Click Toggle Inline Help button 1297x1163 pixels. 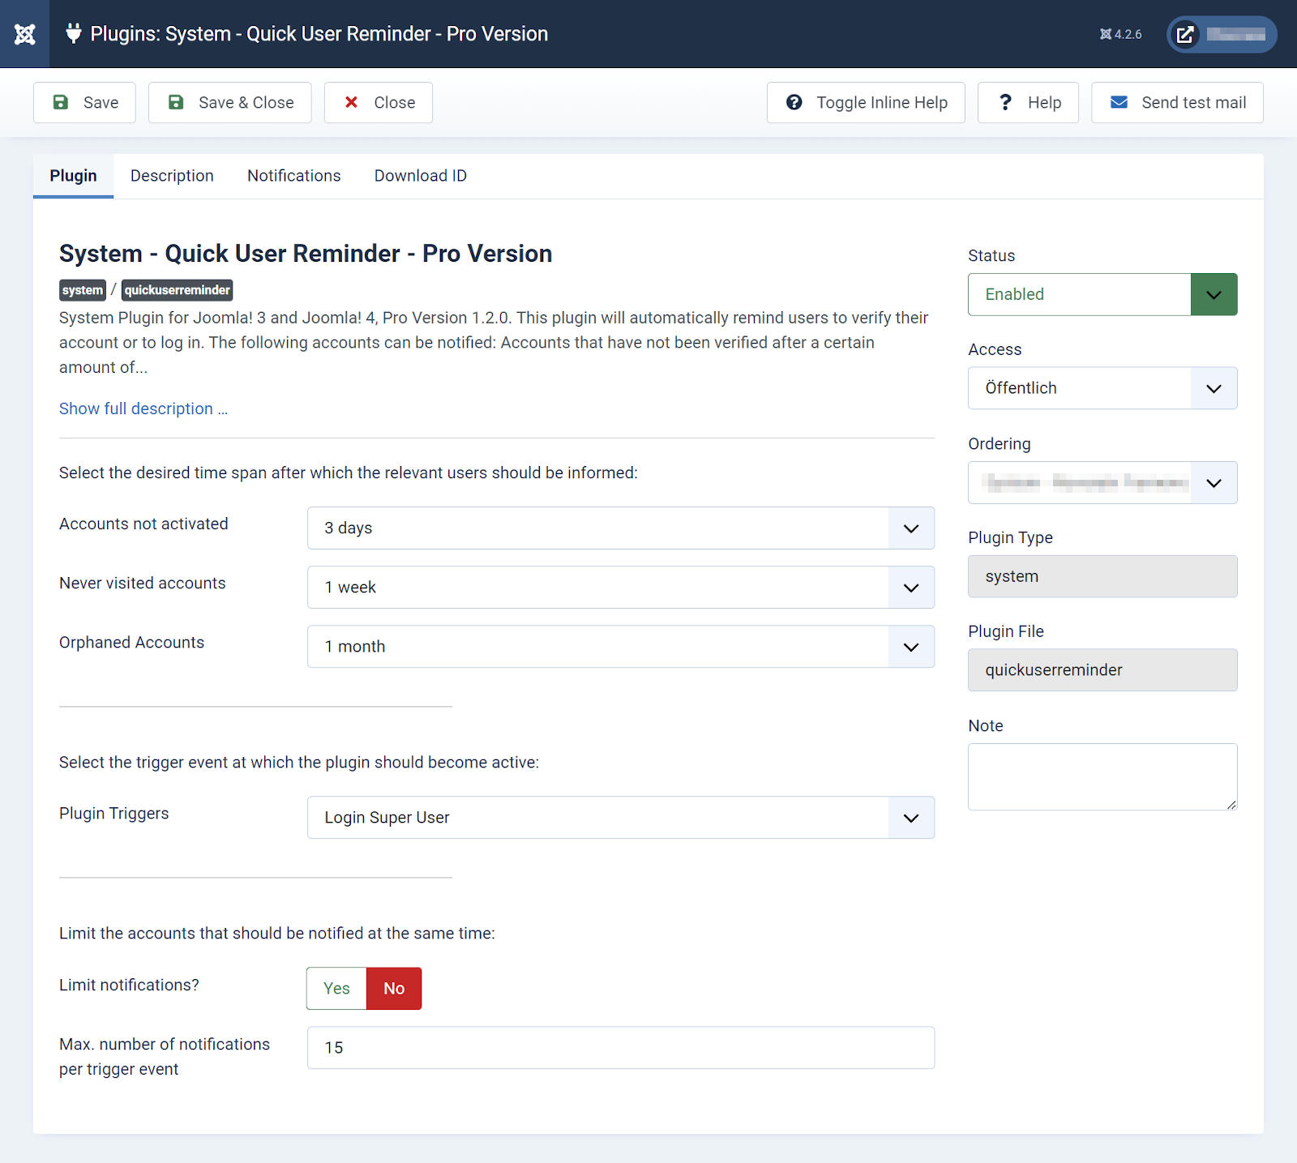click(866, 102)
